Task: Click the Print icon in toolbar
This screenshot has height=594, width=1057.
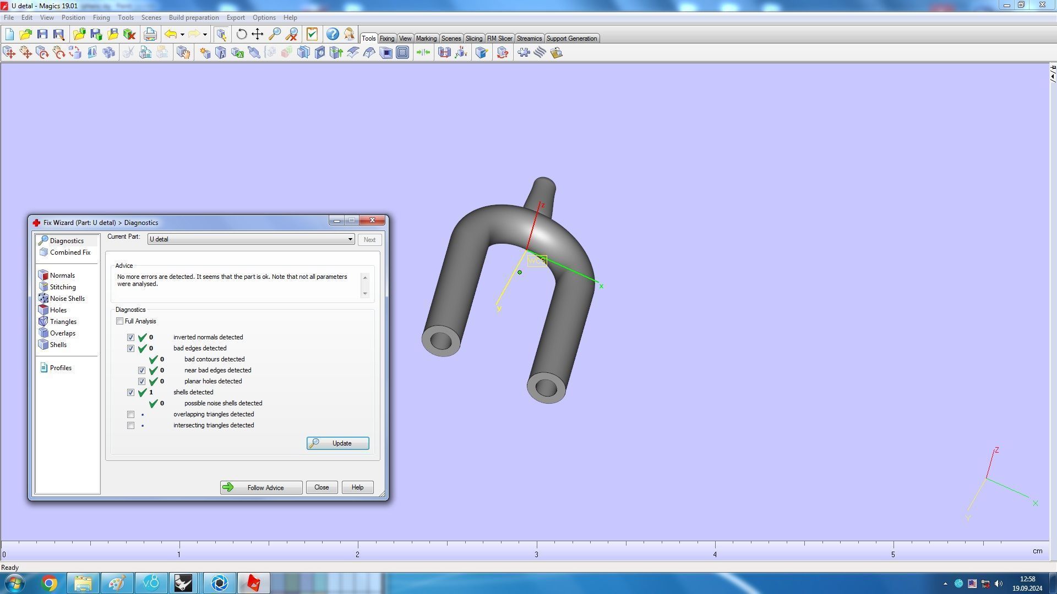Action: (150, 34)
